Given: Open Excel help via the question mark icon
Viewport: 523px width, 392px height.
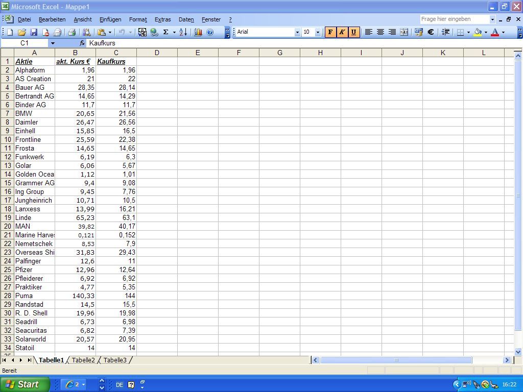Looking at the screenshot, I should 210,32.
